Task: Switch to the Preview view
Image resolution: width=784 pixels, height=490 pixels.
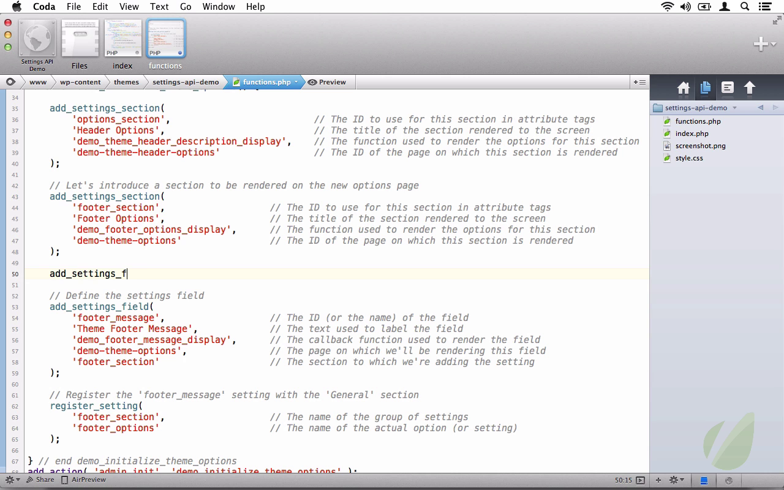Action: coord(327,82)
